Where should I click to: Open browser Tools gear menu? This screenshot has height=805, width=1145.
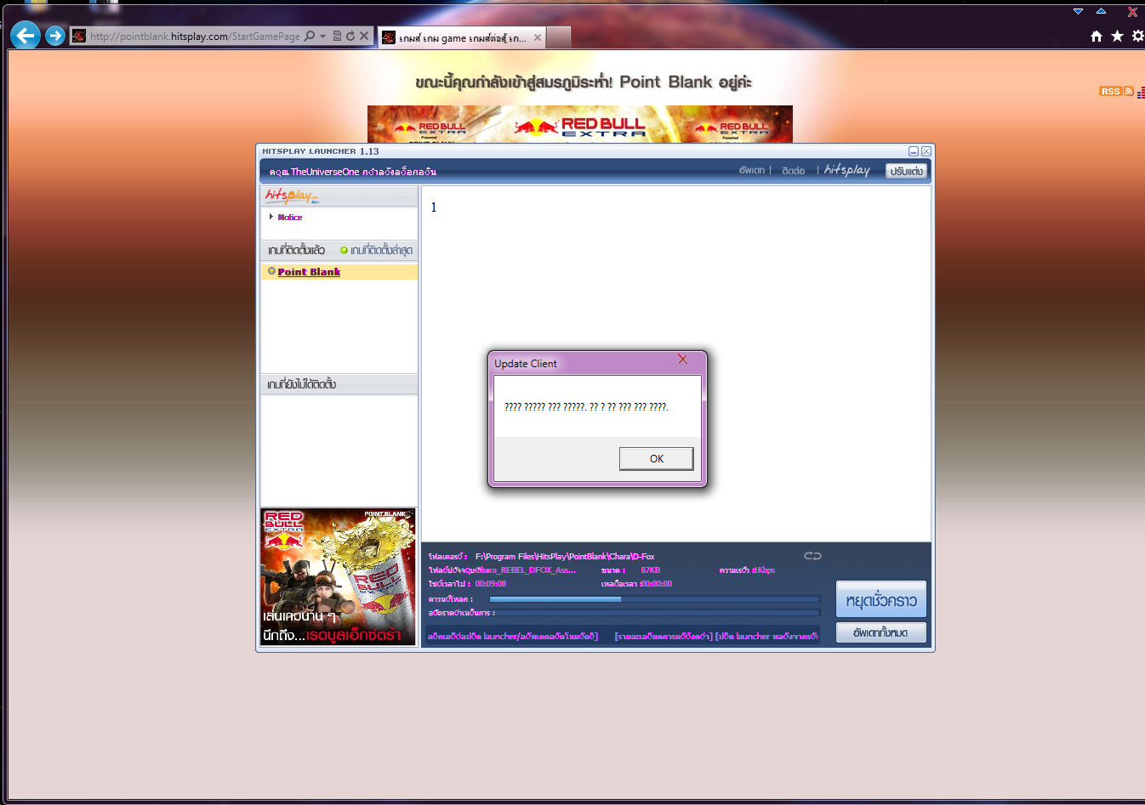coord(1137,36)
